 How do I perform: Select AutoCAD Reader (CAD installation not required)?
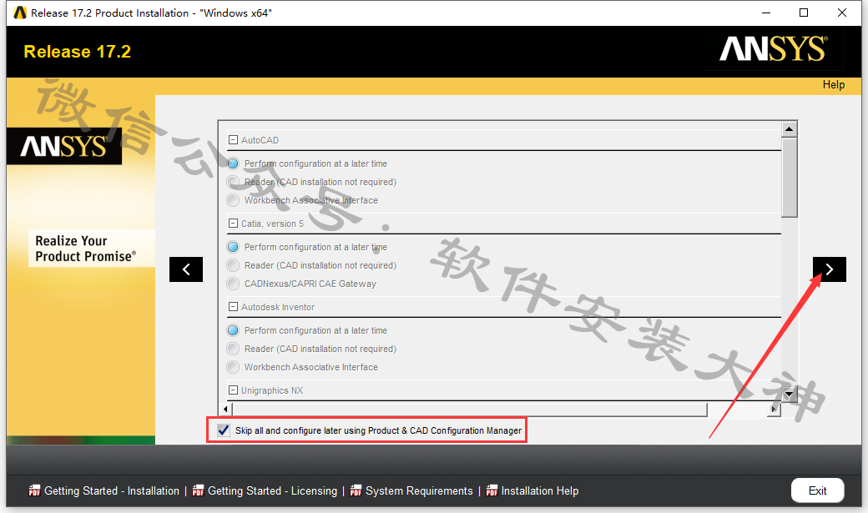(x=233, y=182)
